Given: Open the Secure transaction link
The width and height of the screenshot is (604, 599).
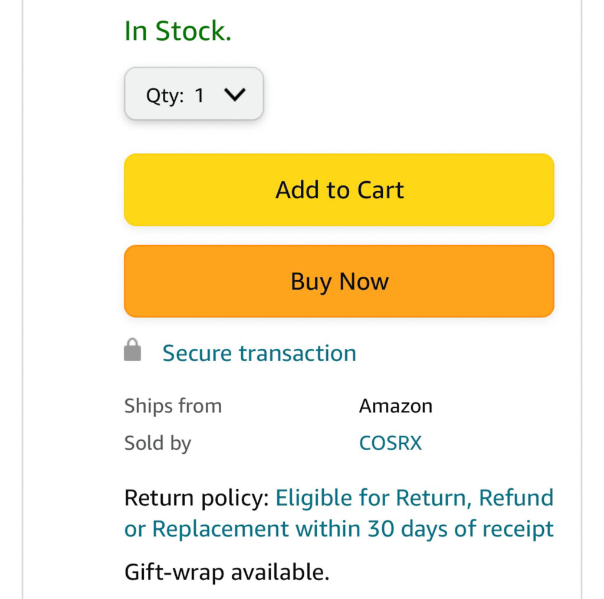Looking at the screenshot, I should (x=259, y=353).
